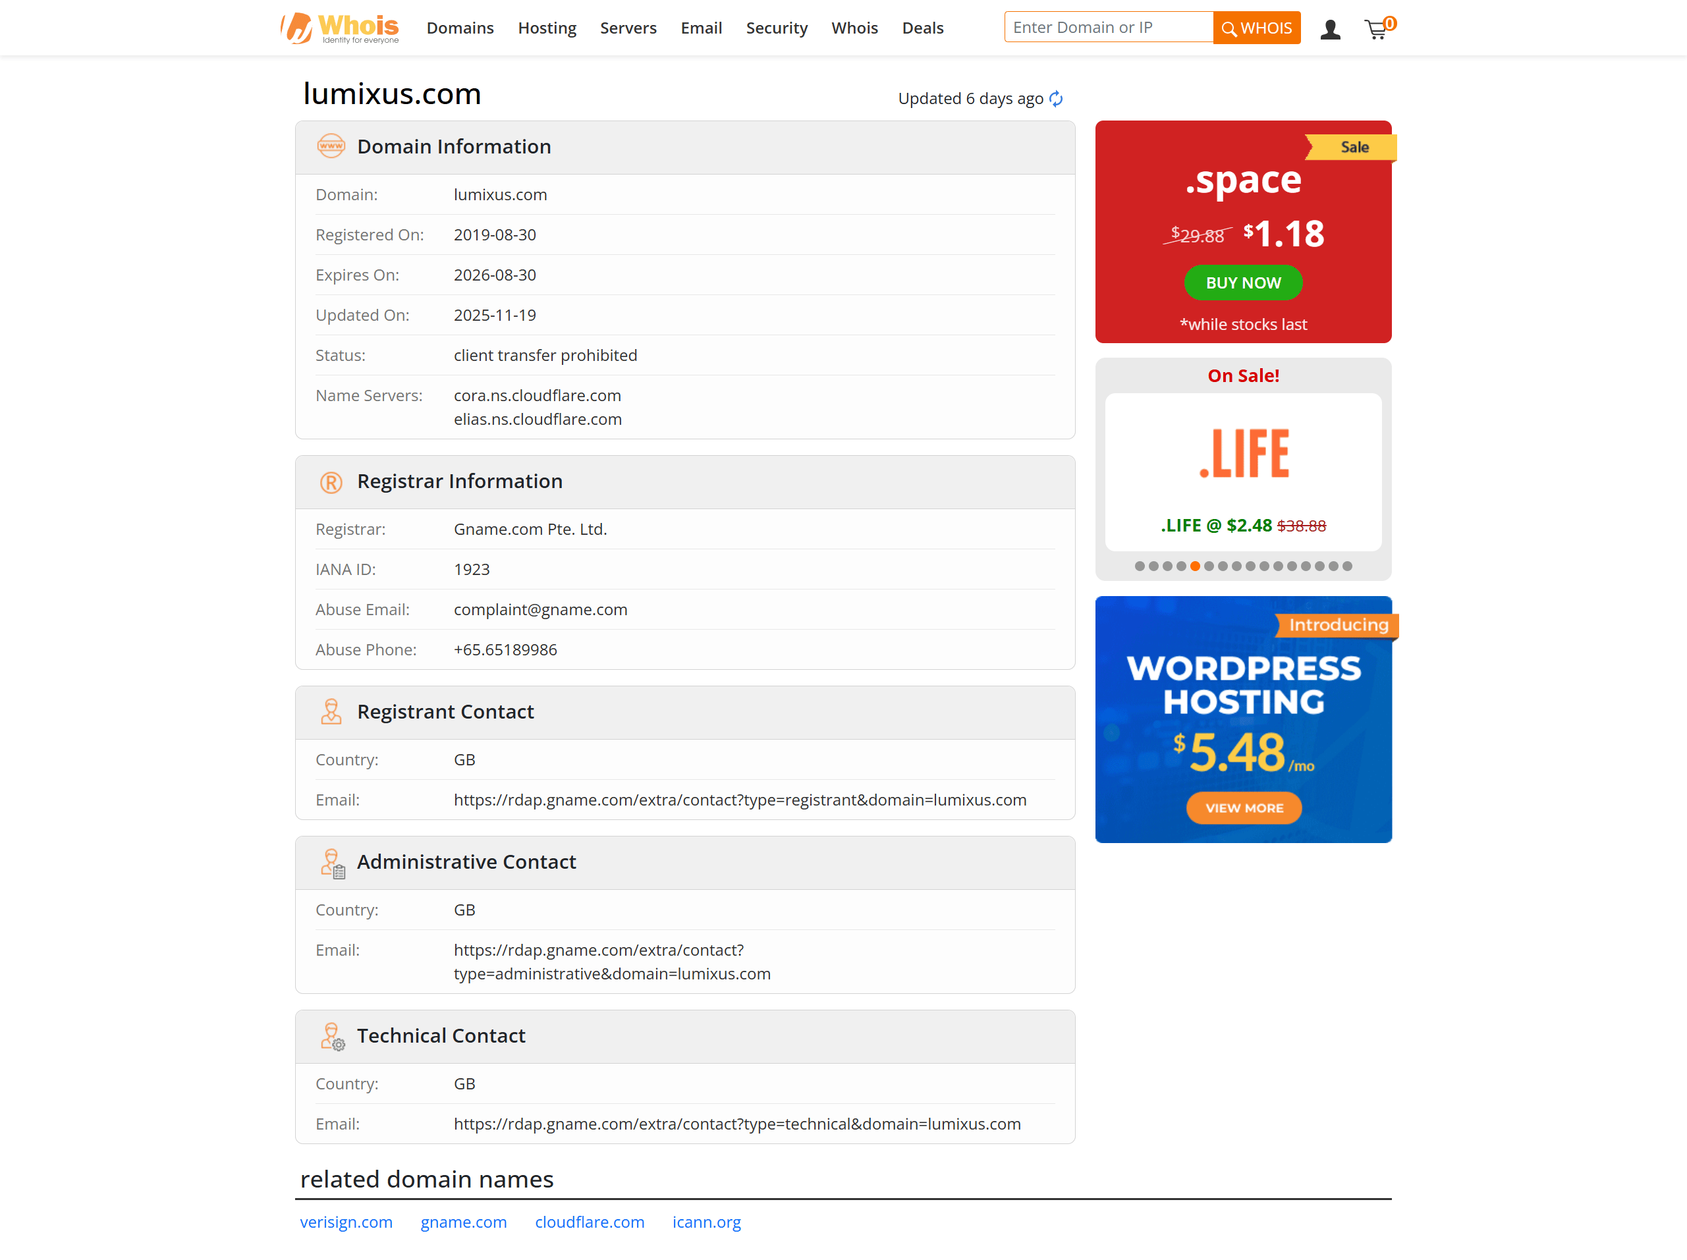Viewport: 1687px width, 1260px height.
Task: Click registrar name Gname.com Pte. Ltd.
Action: tap(530, 530)
